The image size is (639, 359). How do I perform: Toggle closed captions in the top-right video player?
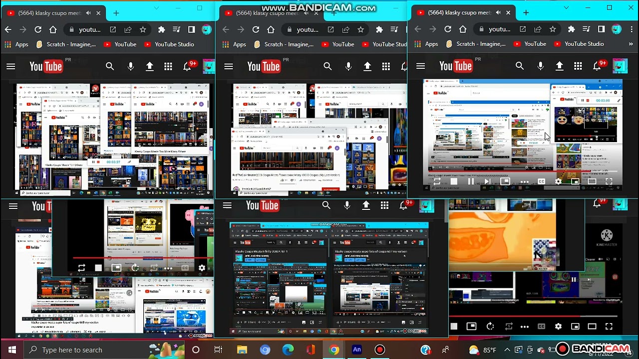point(541,182)
